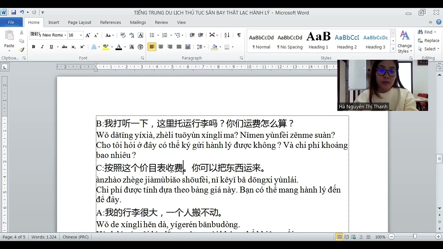The height and width of the screenshot is (249, 443).
Task: Click the Undo arrow icon
Action: 22,12
